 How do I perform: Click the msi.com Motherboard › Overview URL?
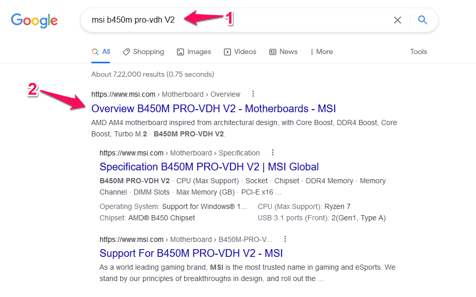tap(166, 94)
